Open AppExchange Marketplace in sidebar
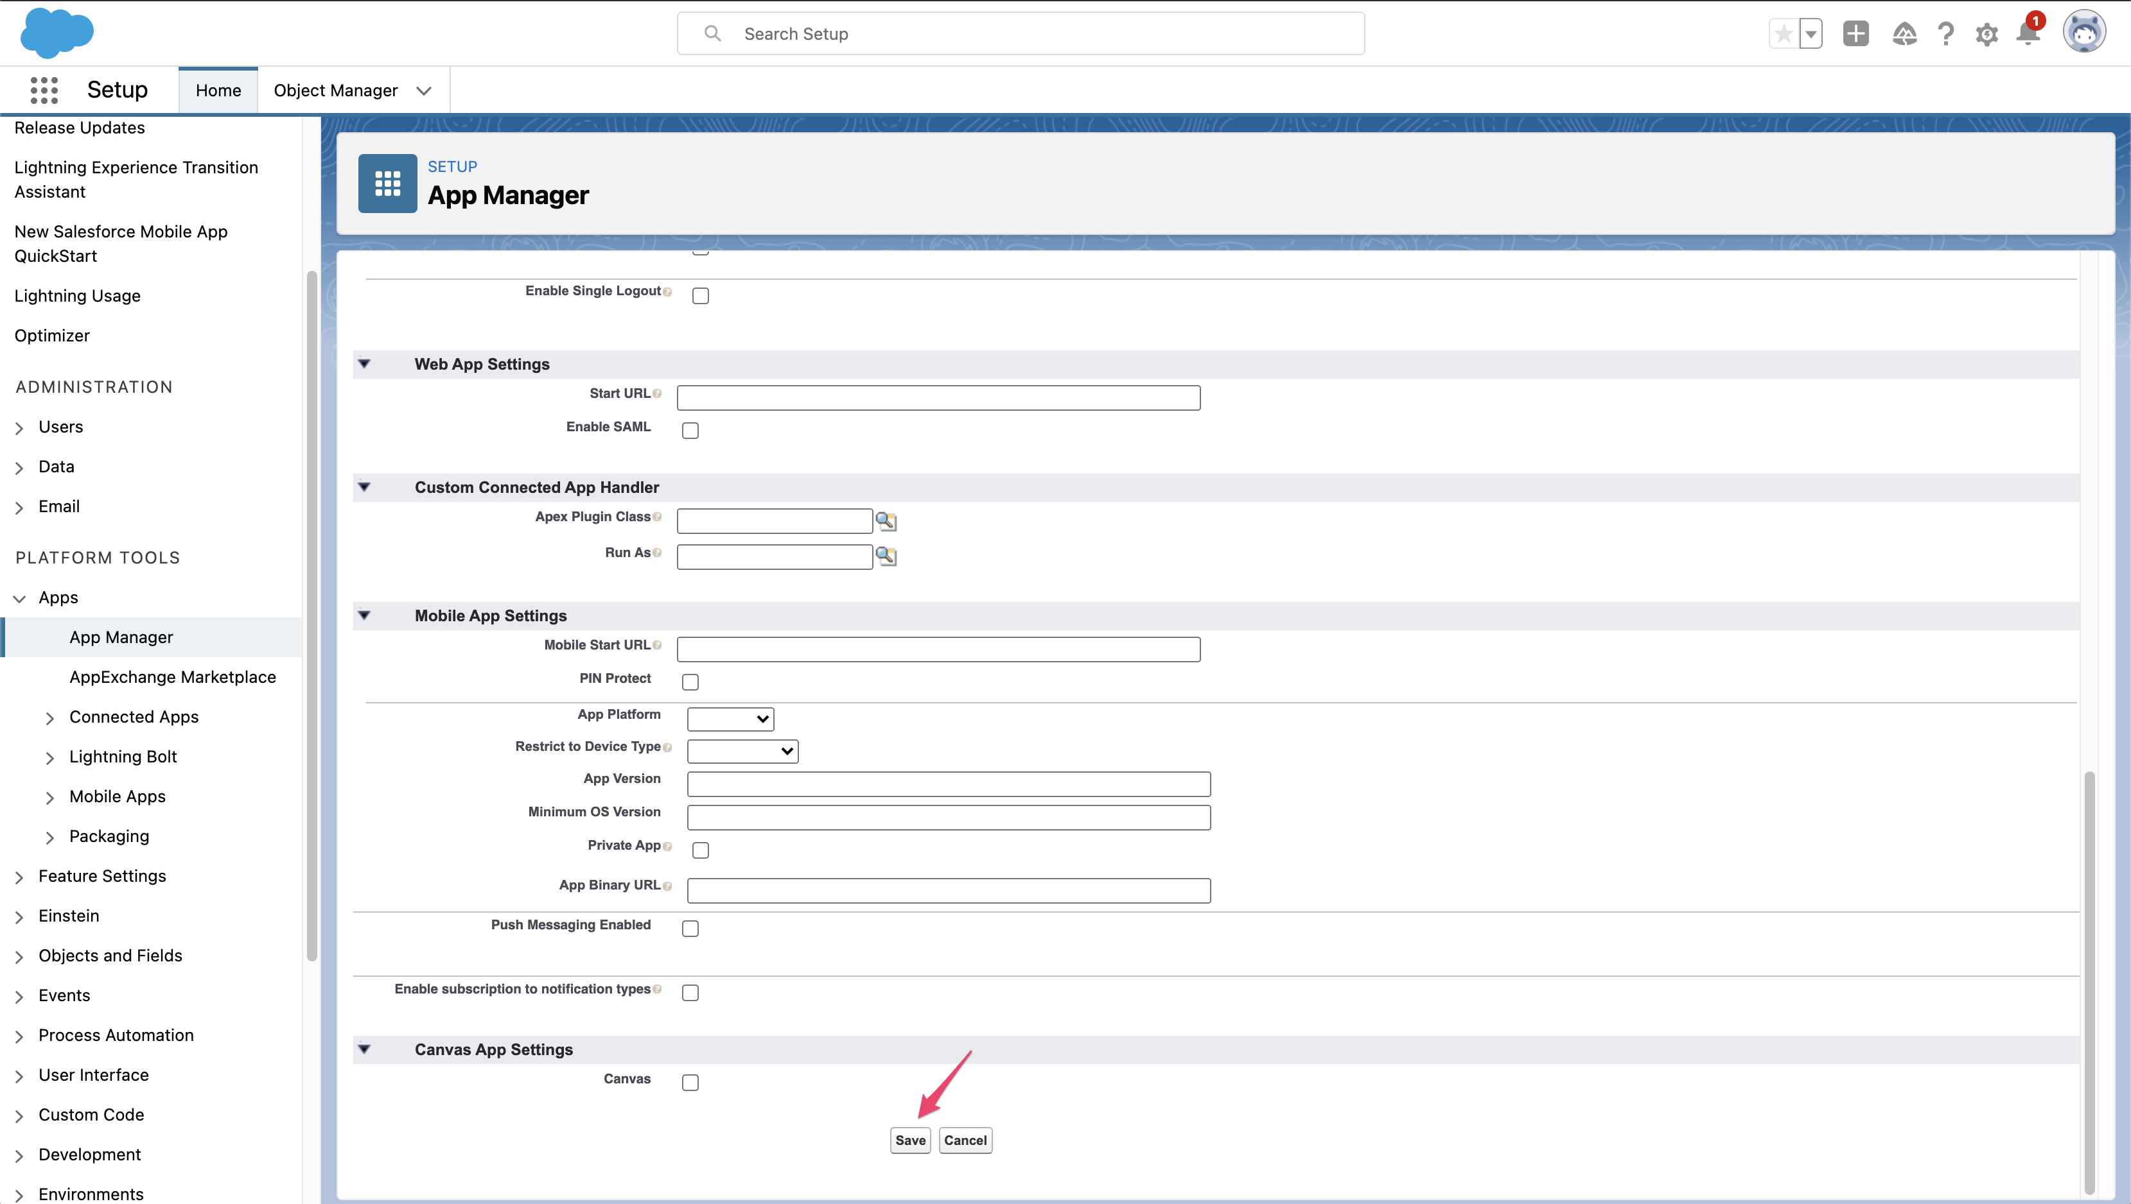This screenshot has width=2131, height=1204. click(172, 676)
